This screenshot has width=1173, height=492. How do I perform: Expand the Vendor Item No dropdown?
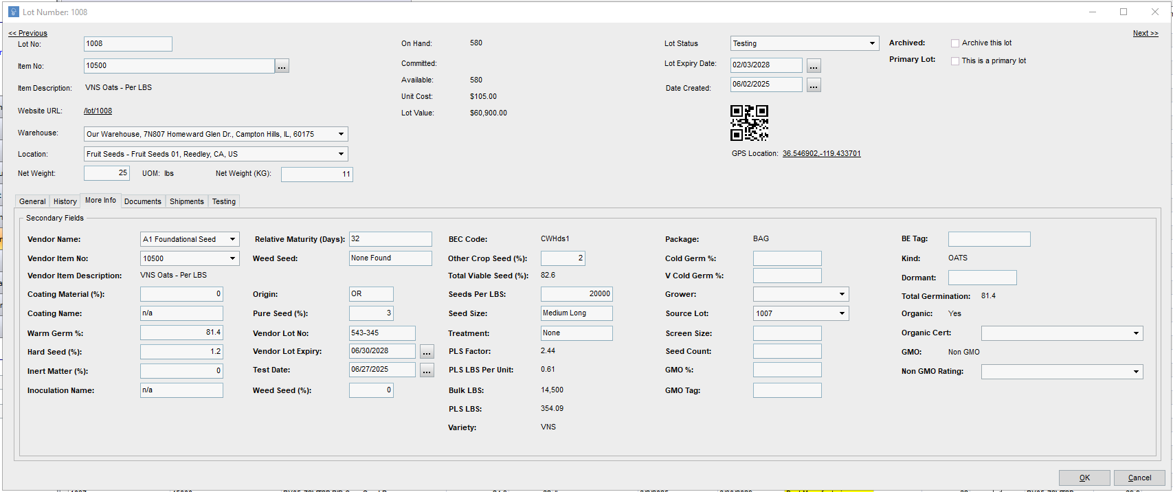tap(233, 258)
